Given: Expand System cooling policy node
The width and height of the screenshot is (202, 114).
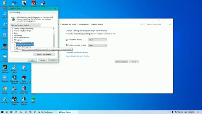Looking at the screenshot, I should pos(15,47).
